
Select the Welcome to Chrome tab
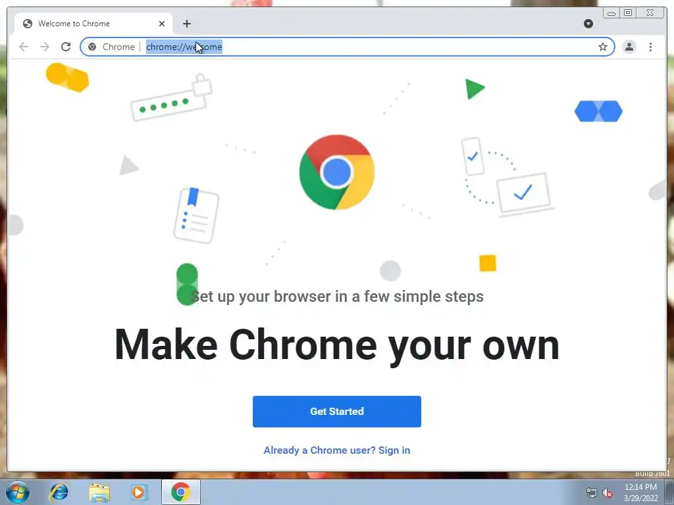click(93, 24)
